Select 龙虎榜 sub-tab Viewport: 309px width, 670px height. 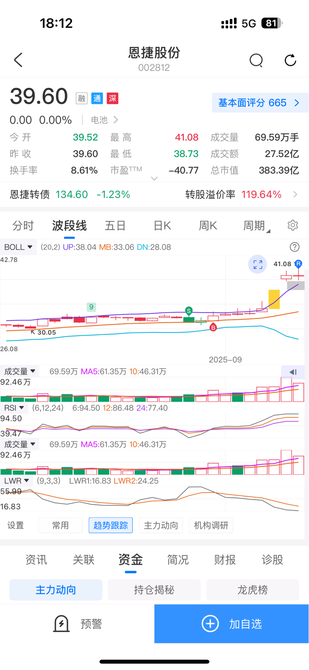(x=252, y=590)
